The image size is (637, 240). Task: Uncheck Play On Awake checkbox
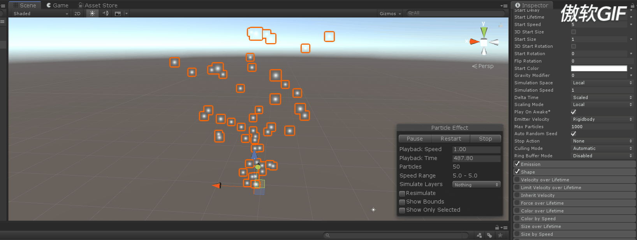coord(574,112)
